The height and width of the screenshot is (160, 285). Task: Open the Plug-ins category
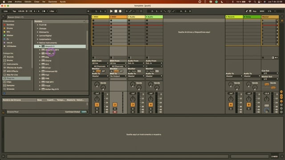(10, 78)
